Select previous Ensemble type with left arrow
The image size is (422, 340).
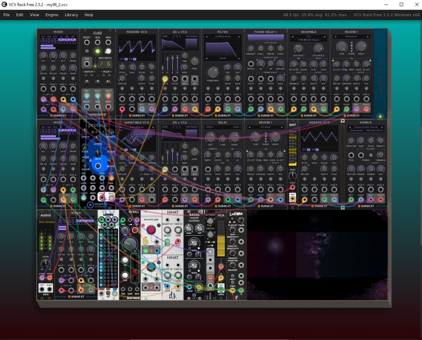[293, 37]
